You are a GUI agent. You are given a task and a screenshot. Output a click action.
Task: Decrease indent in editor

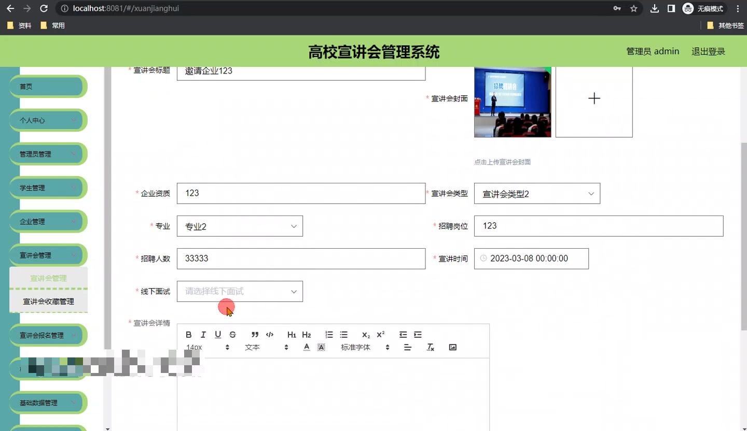403,335
